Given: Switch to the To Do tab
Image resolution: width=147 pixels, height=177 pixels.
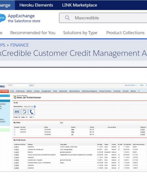Looking at the screenshot, I should (12, 91).
